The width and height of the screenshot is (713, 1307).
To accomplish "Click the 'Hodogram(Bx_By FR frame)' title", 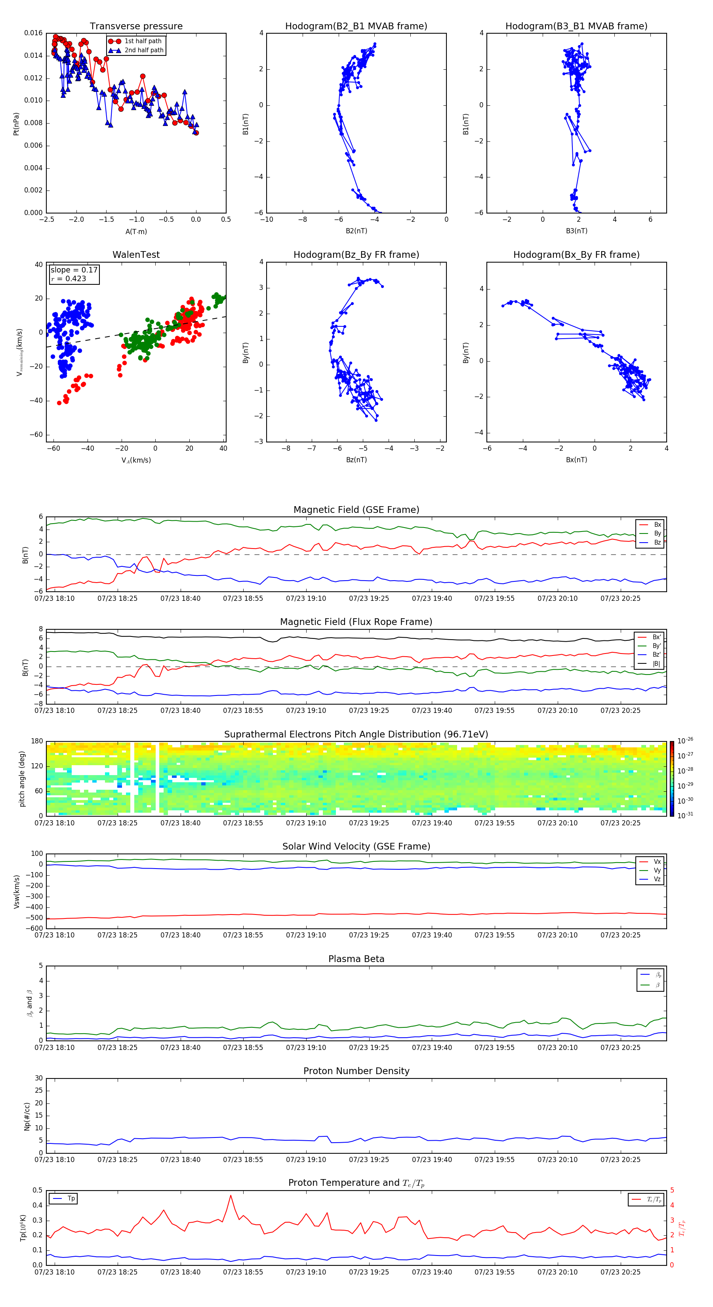I will coord(576,255).
